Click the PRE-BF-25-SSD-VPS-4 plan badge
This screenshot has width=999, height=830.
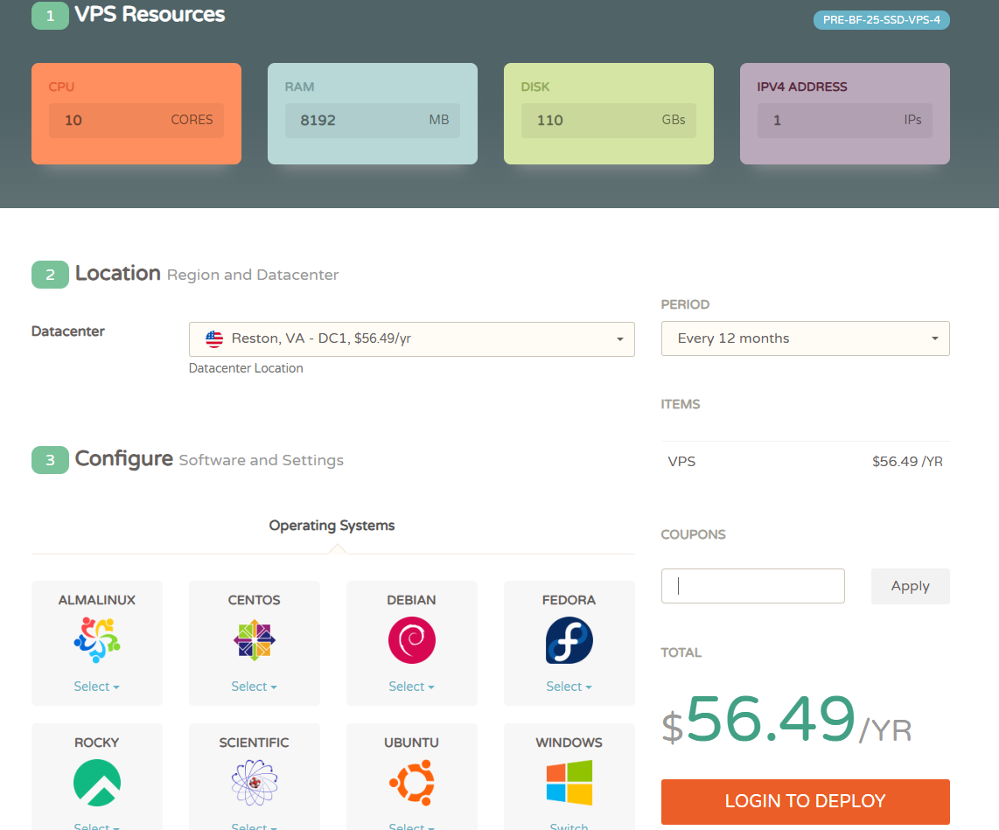(x=881, y=19)
